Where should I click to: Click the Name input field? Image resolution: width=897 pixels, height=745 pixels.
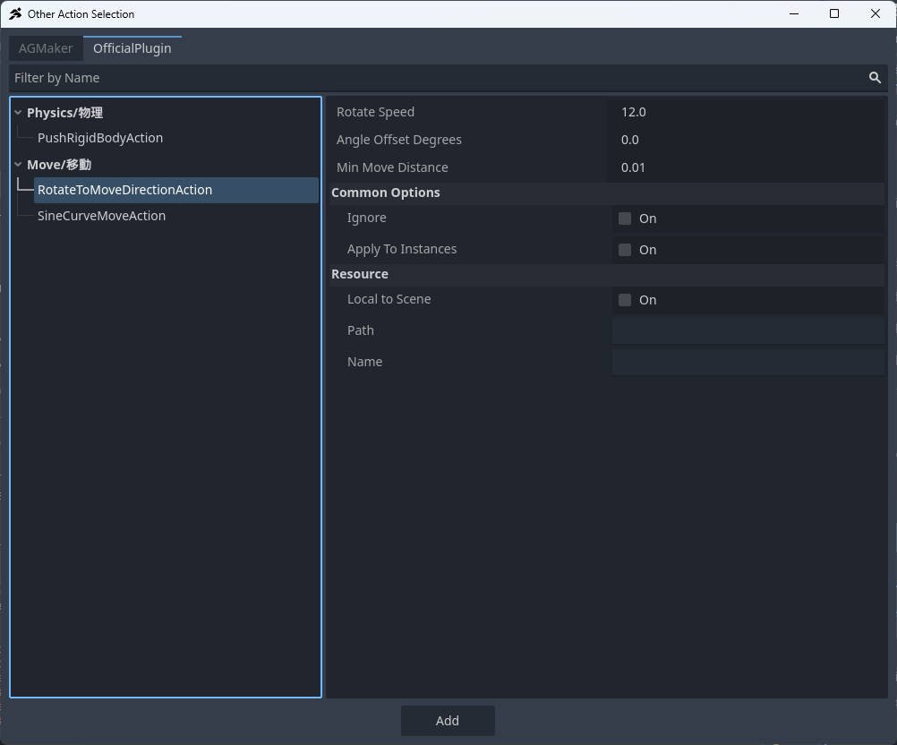point(747,362)
